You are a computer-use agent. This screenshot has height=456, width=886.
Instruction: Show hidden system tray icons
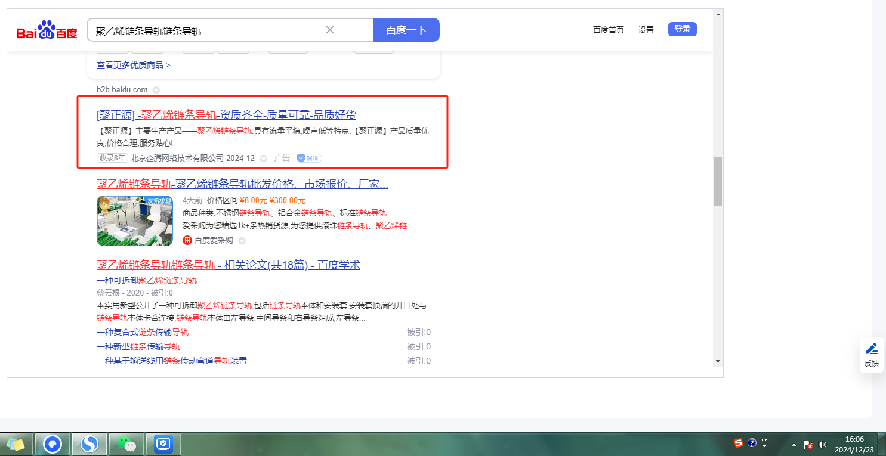click(x=794, y=445)
